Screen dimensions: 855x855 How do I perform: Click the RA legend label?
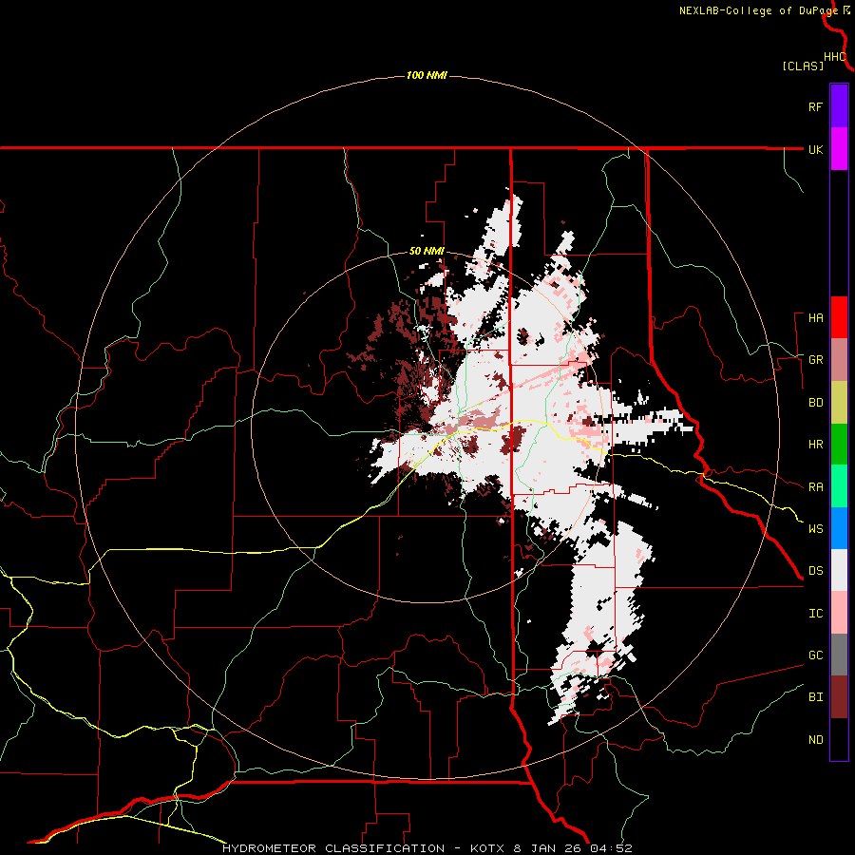(x=815, y=487)
